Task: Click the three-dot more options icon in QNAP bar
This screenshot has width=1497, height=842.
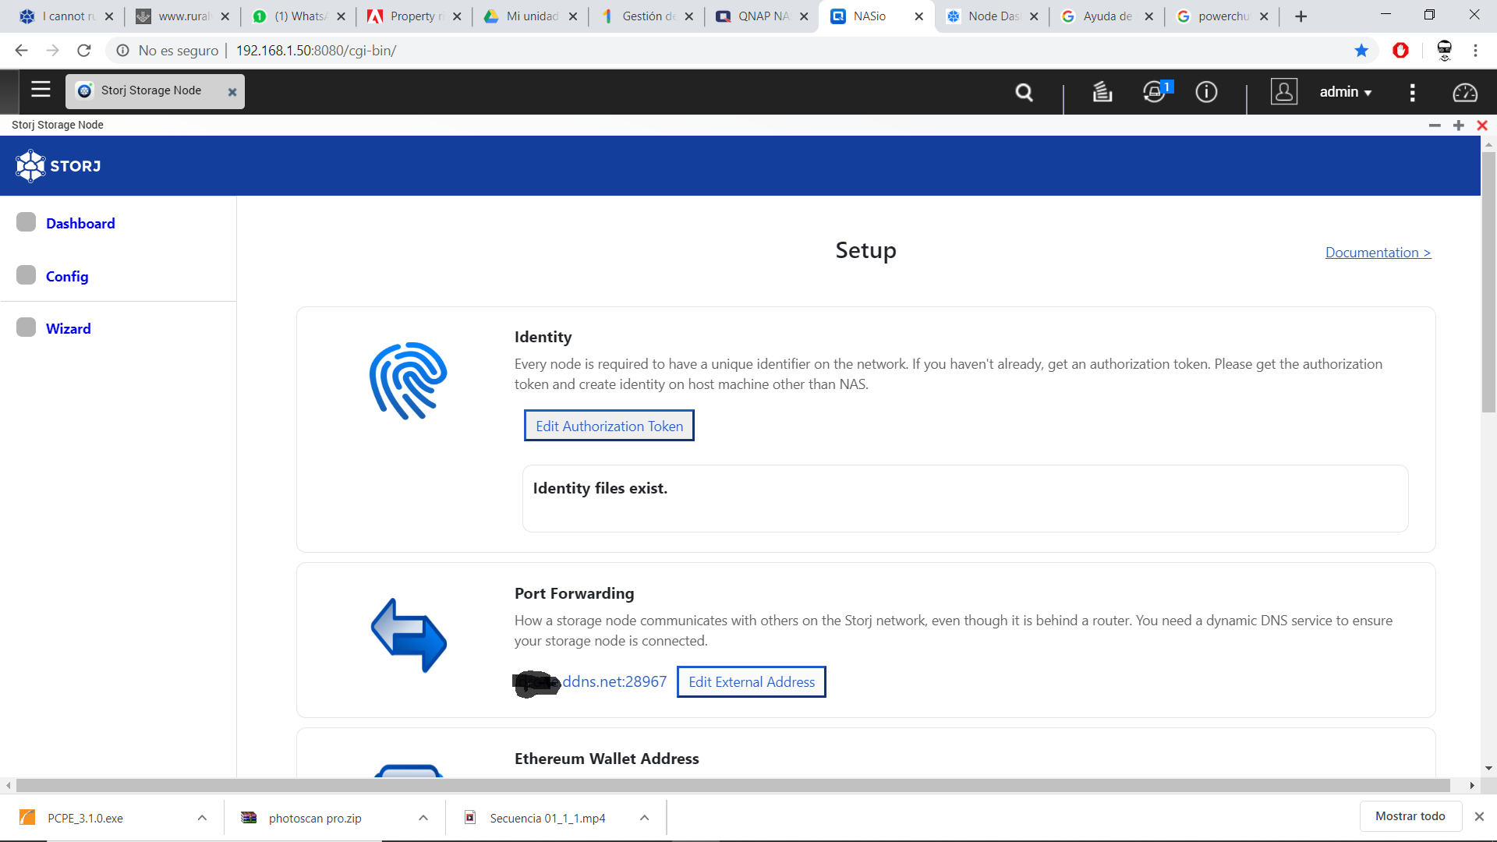Action: tap(1412, 93)
